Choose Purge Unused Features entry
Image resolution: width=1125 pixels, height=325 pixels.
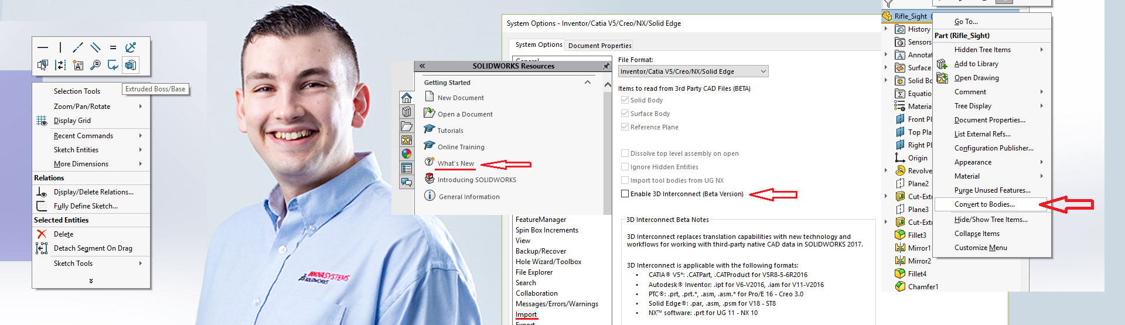[x=992, y=190]
